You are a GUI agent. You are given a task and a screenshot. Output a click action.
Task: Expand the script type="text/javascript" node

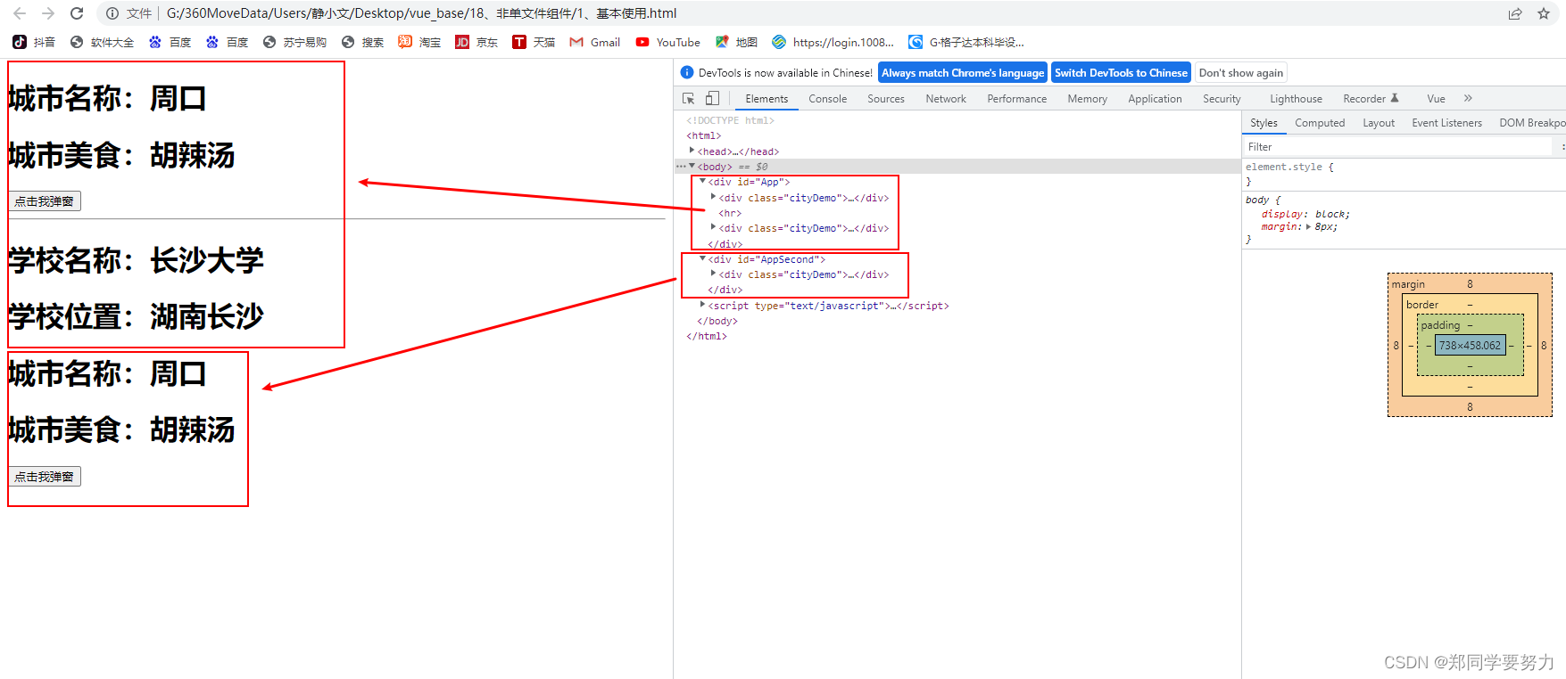tap(703, 305)
